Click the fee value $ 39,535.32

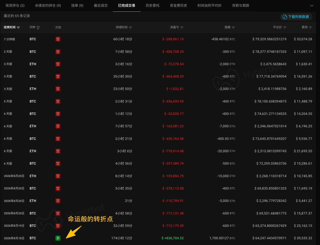[303, 238]
